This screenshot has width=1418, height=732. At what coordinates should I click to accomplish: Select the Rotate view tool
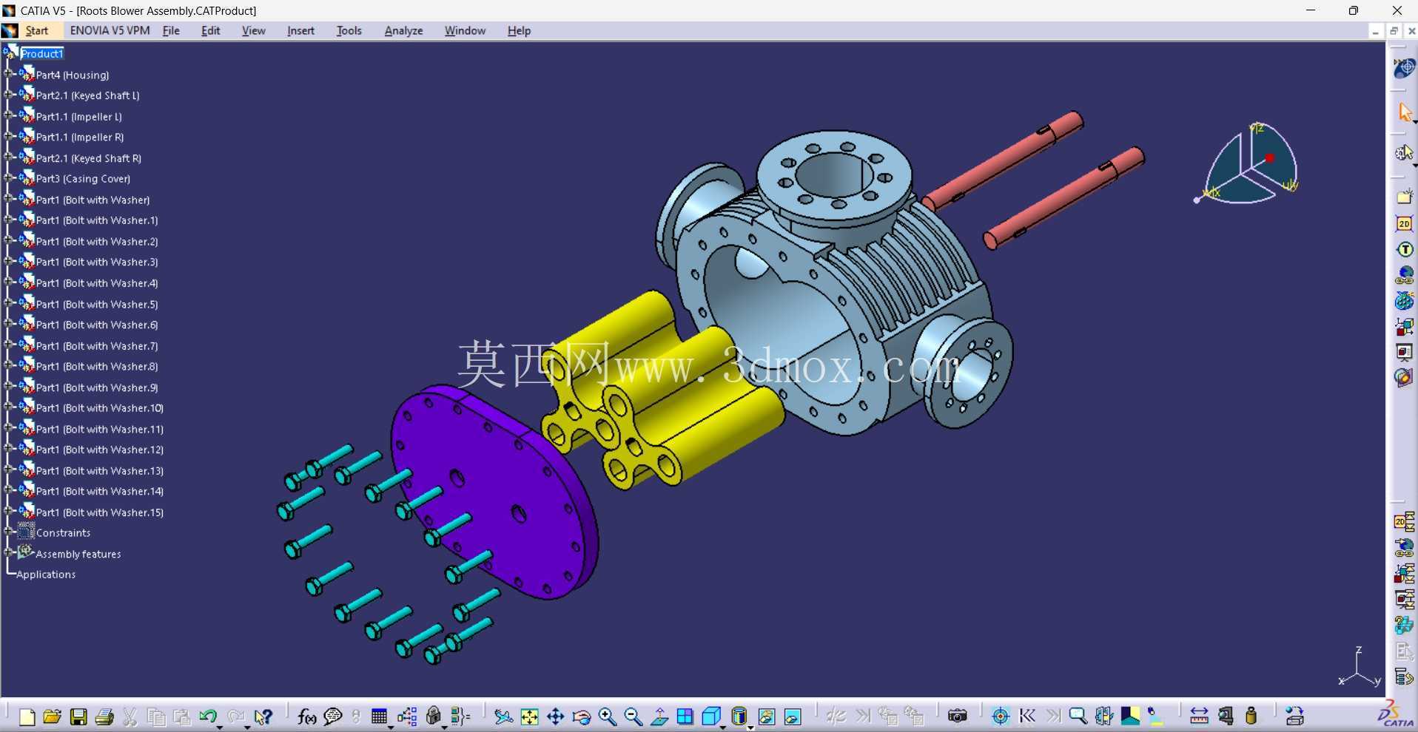pos(582,716)
